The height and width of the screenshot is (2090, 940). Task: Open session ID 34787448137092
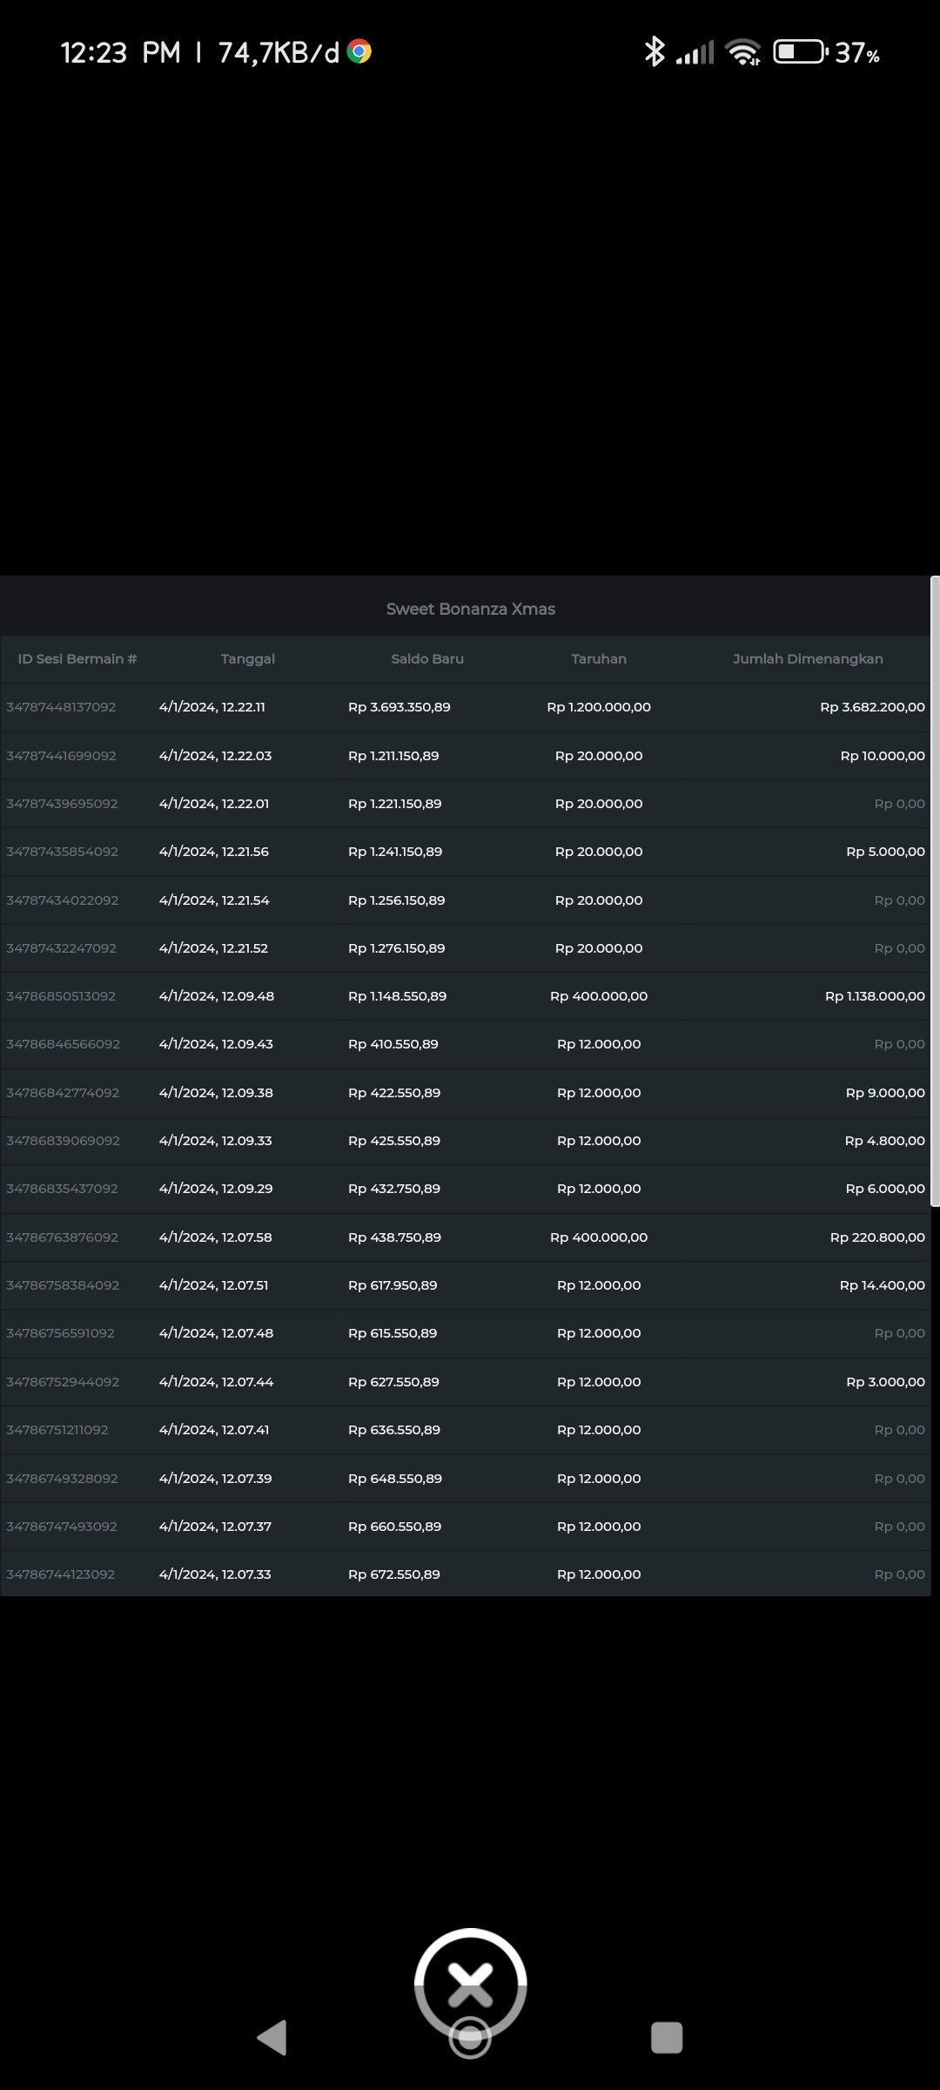pos(61,707)
